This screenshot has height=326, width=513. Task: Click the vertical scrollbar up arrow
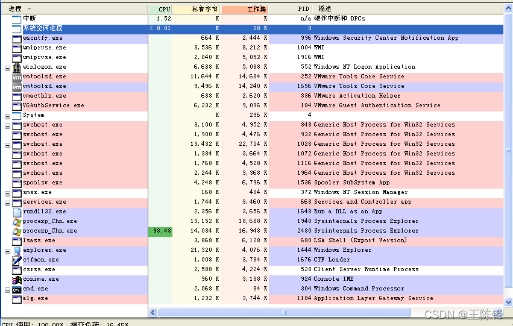coord(508,9)
